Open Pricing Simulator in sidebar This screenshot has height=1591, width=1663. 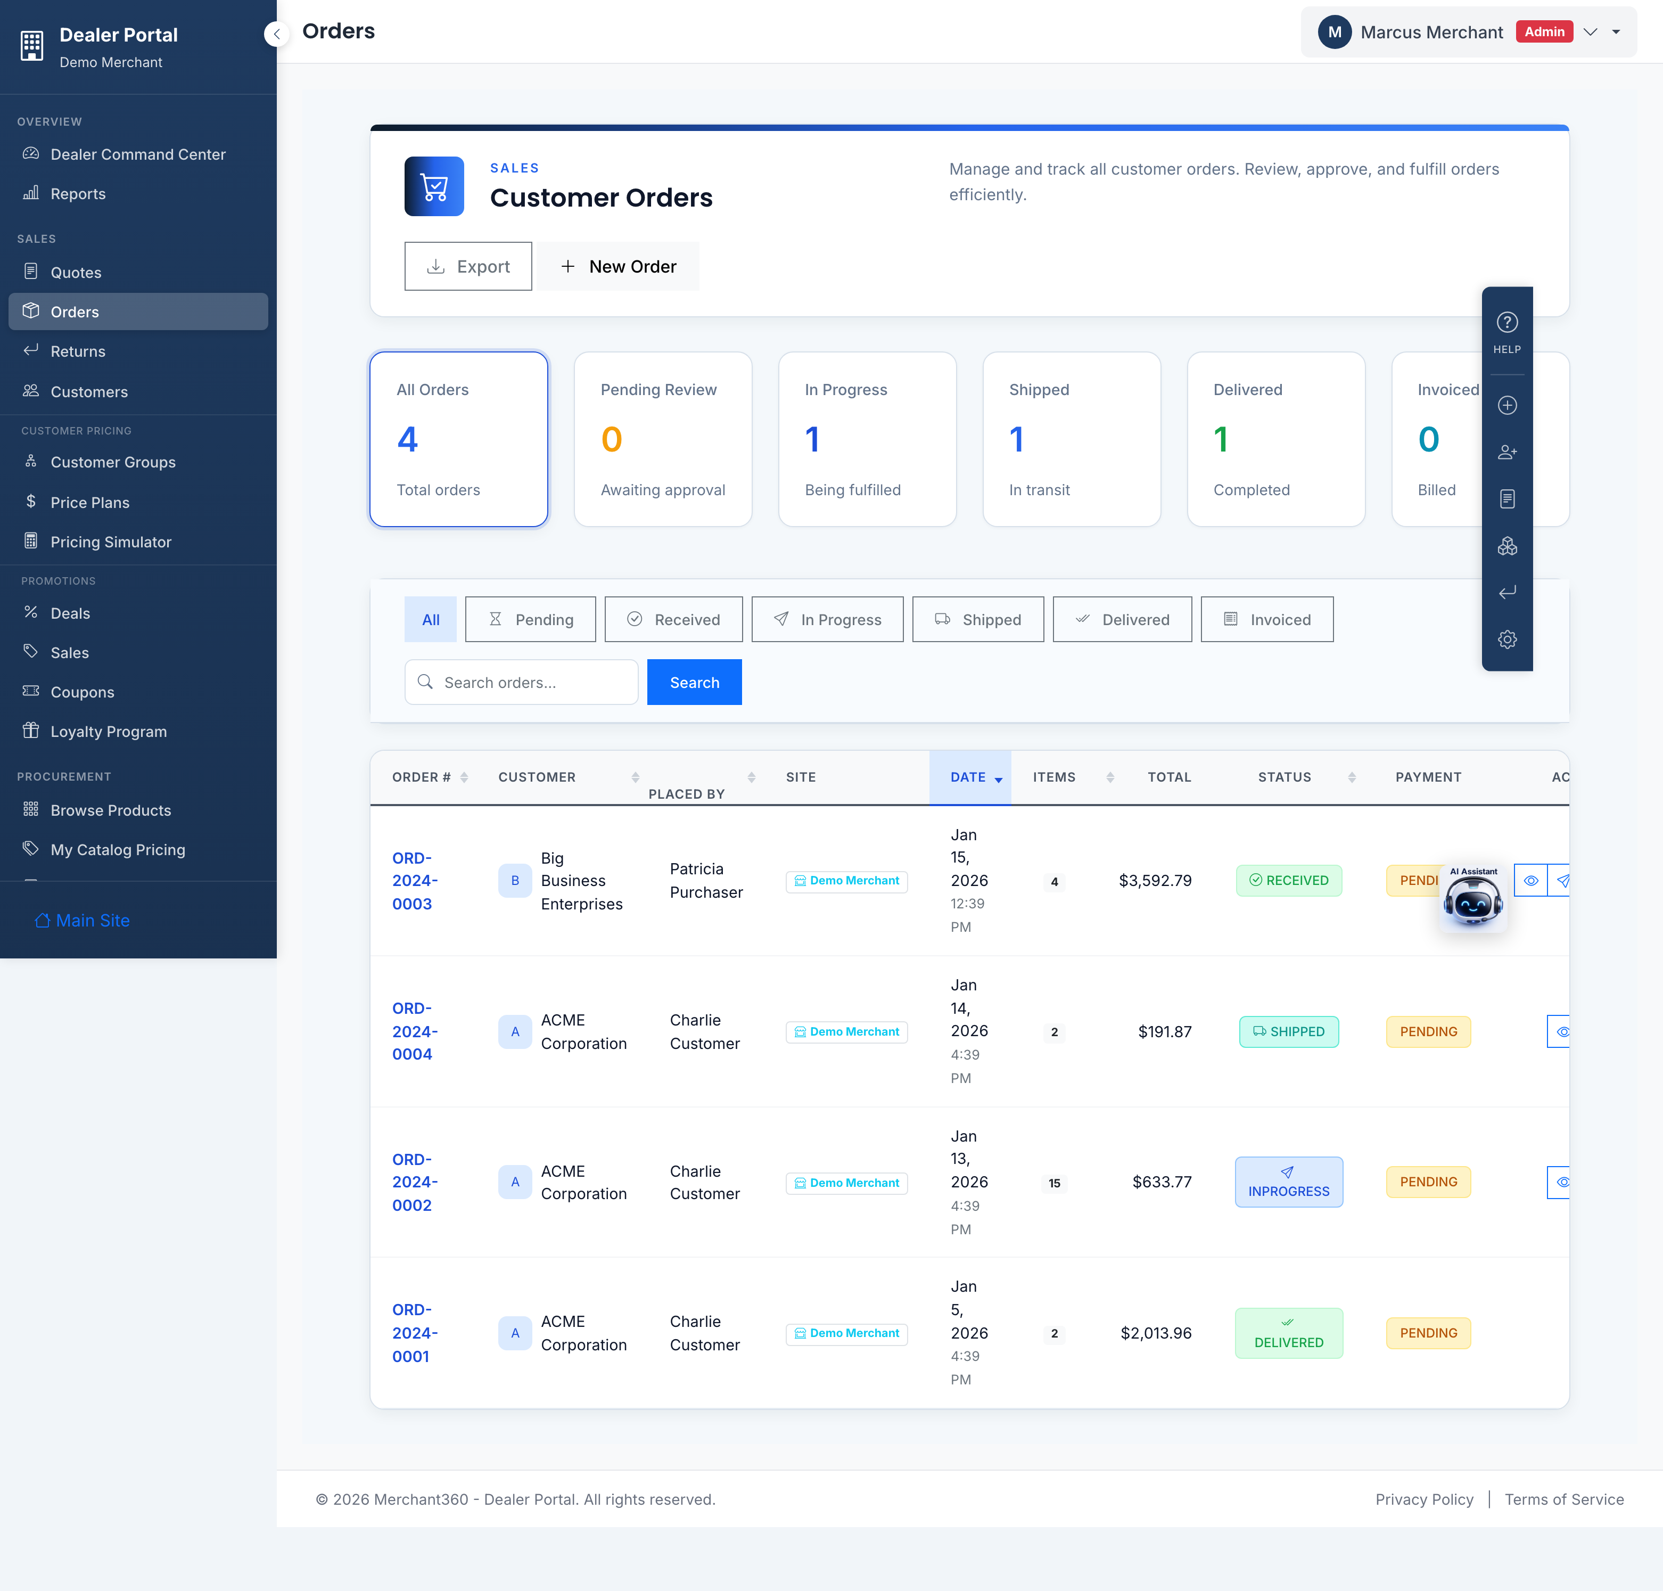pos(138,542)
